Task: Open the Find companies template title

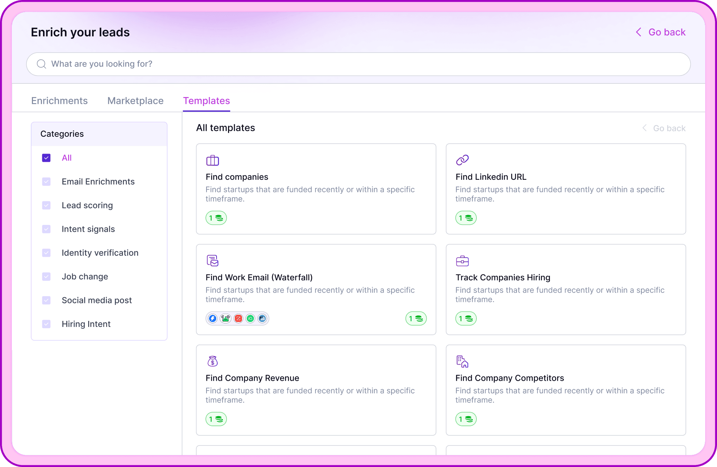Action: [x=237, y=177]
